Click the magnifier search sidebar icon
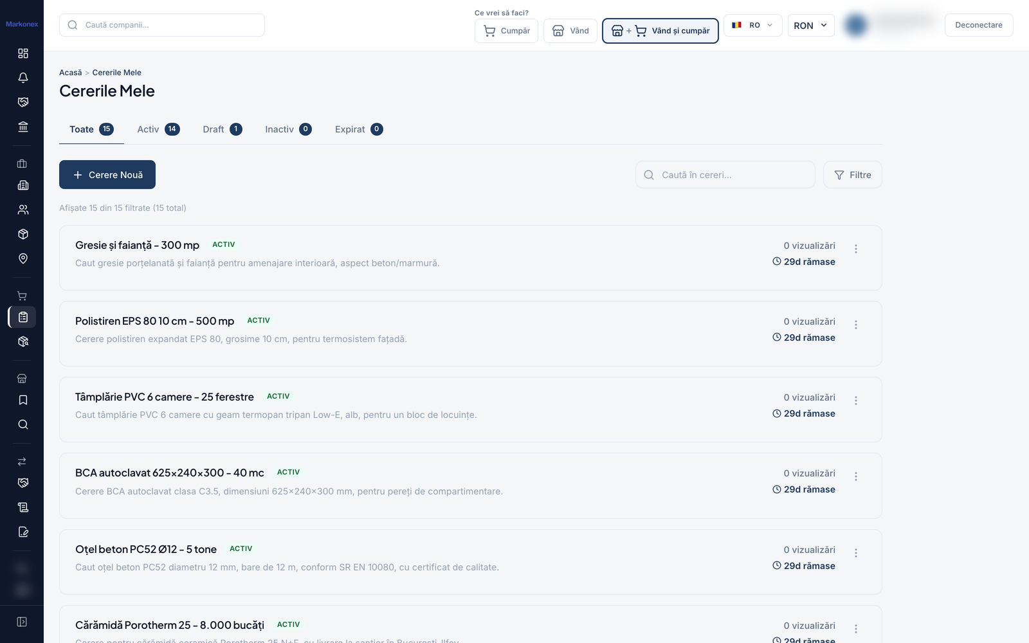The image size is (1029, 643). coord(23,424)
